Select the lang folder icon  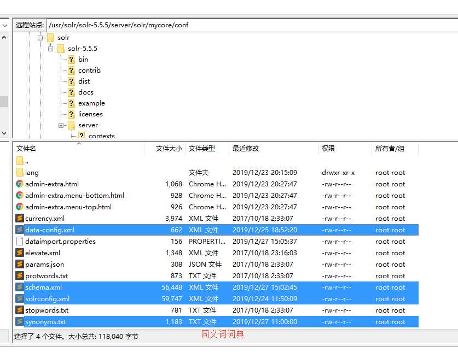click(20, 172)
